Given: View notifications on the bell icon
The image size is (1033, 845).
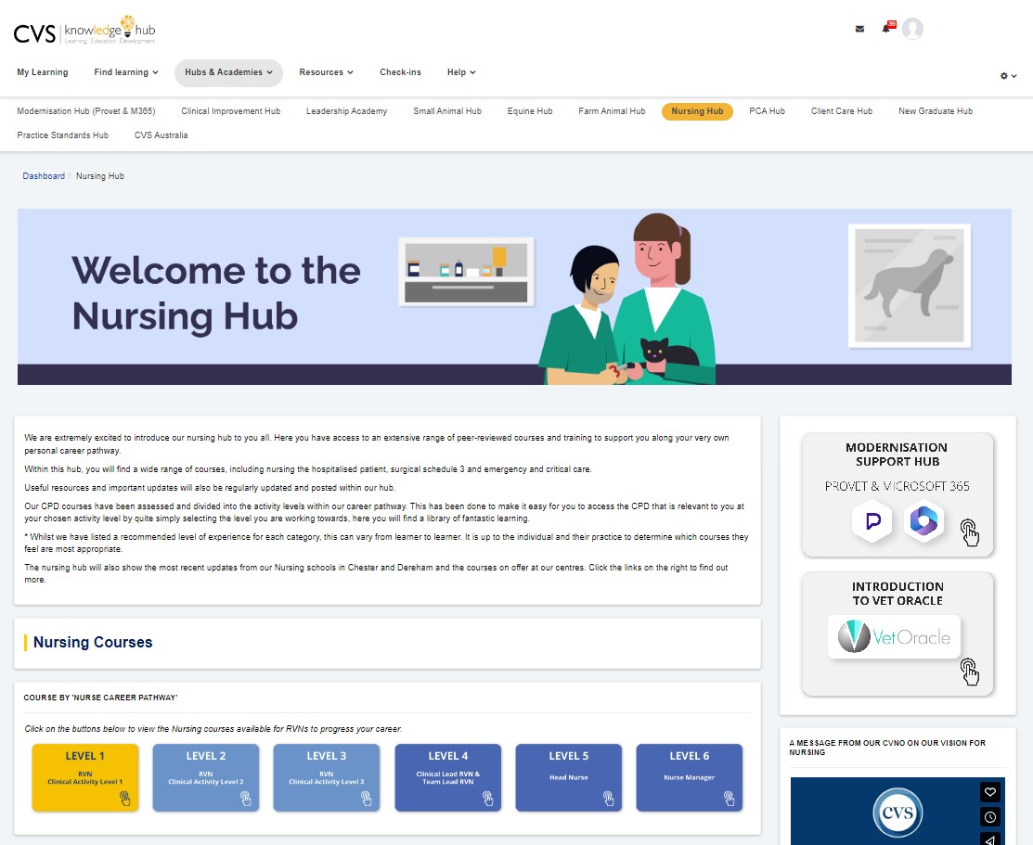Looking at the screenshot, I should click(x=884, y=29).
